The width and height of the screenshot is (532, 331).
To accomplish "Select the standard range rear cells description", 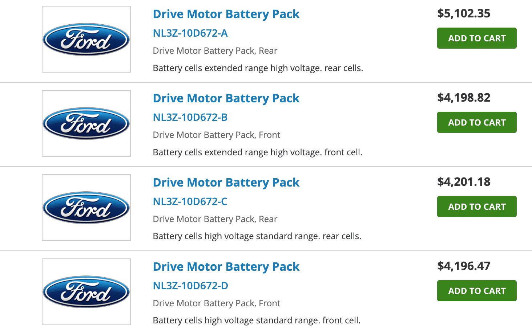I will pyautogui.click(x=257, y=236).
